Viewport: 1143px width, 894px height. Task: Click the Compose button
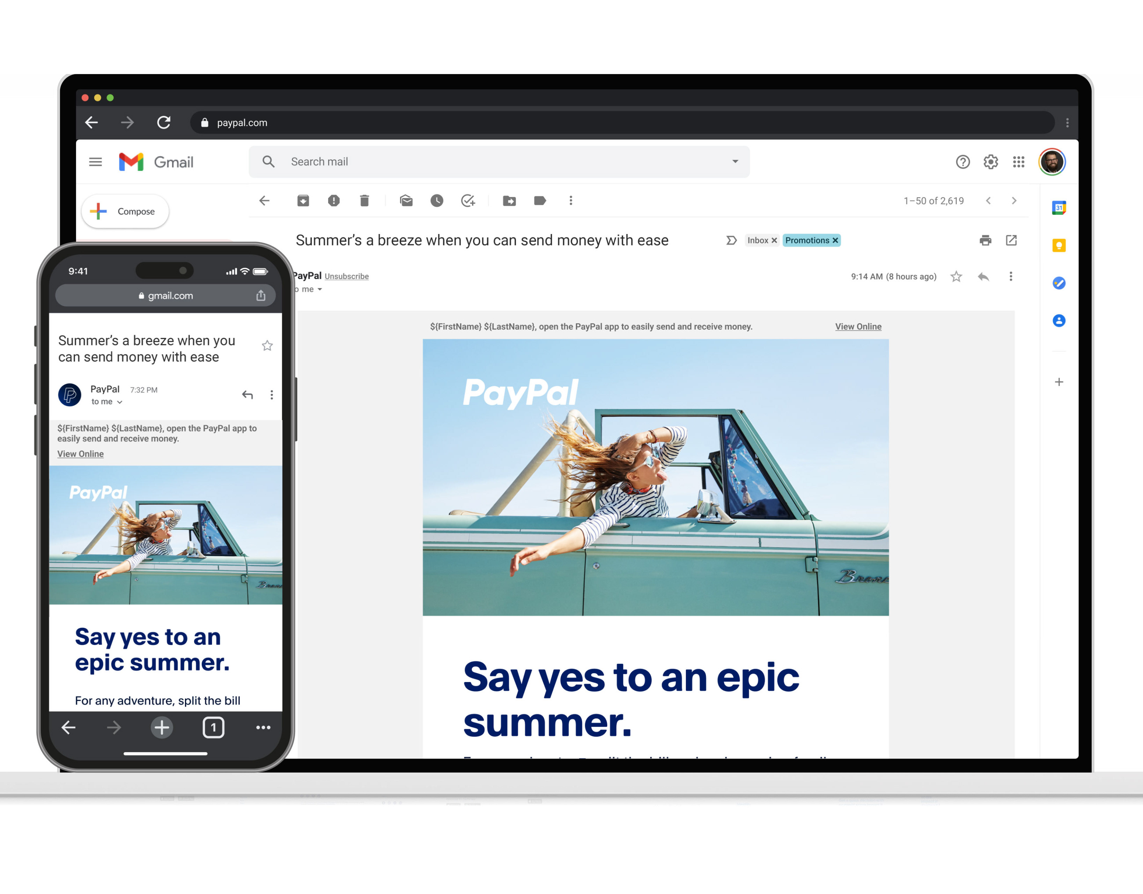126,212
